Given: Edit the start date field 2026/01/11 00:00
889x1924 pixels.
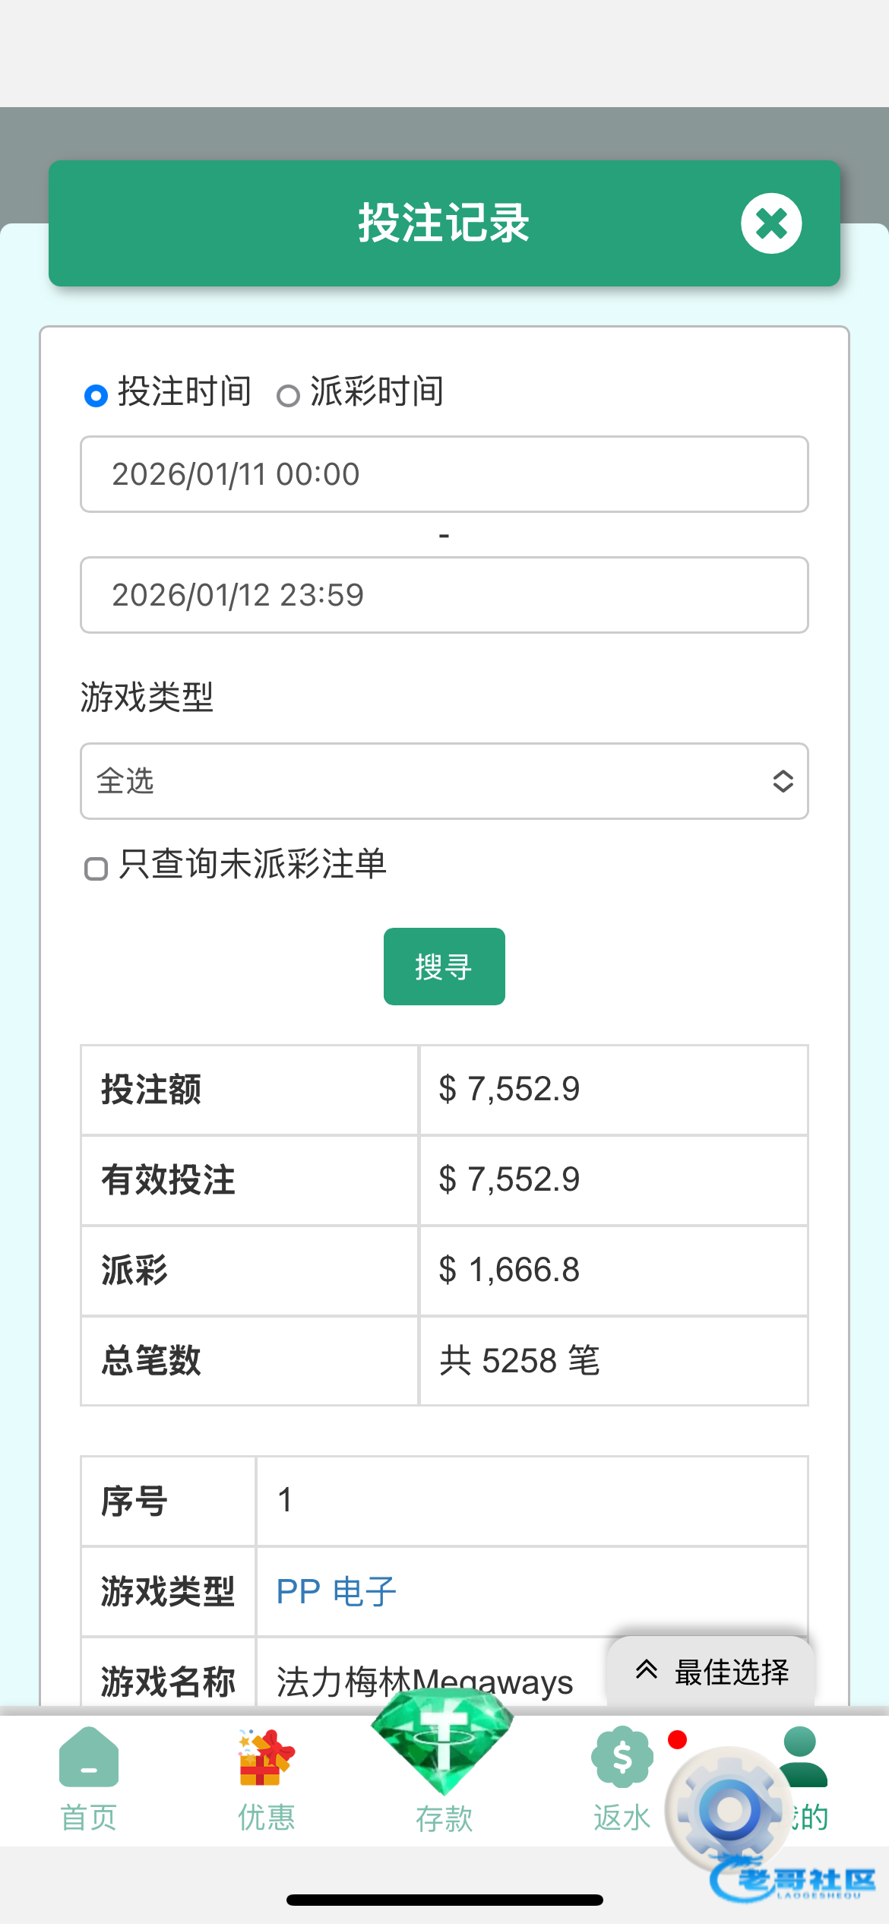Looking at the screenshot, I should tap(444, 474).
